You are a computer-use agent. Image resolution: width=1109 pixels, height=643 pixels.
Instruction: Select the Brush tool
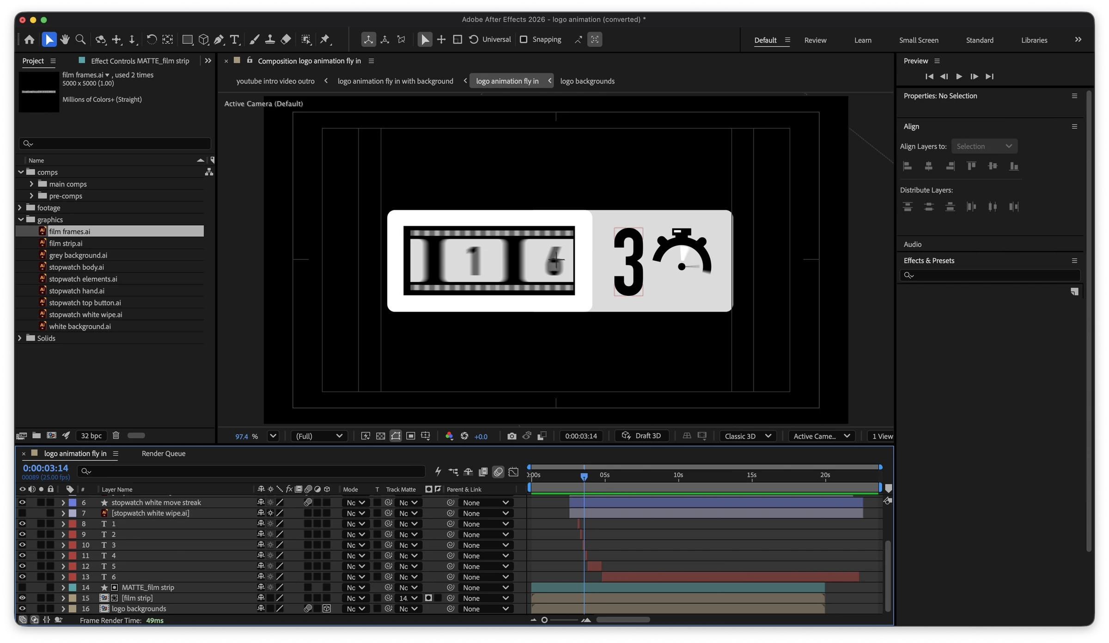tap(254, 40)
